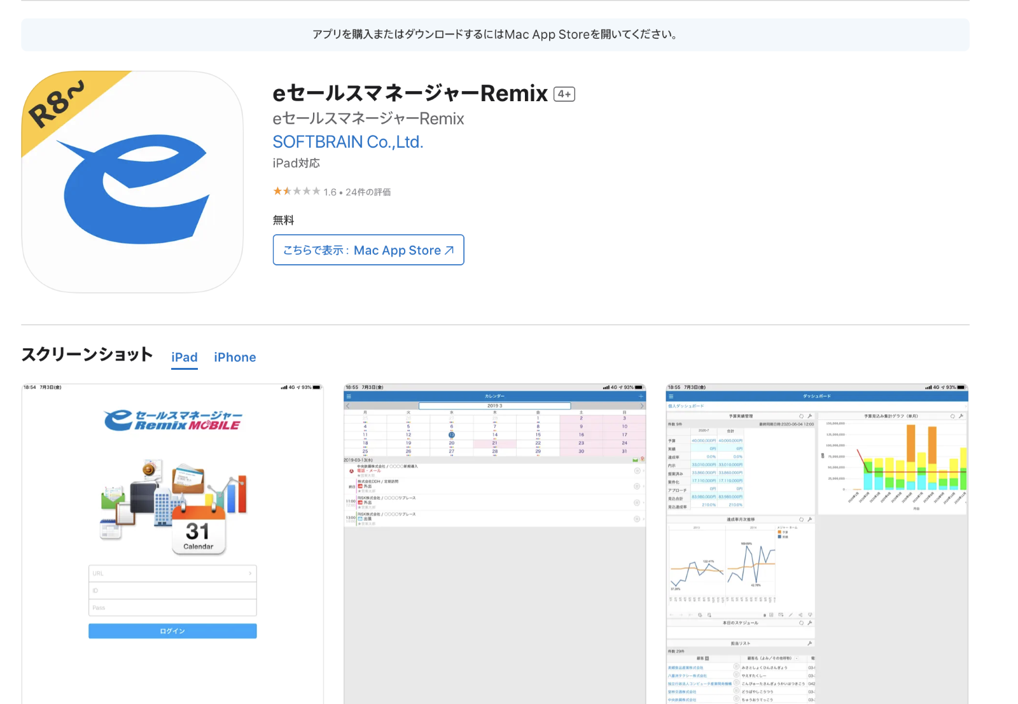This screenshot has width=1018, height=704.
Task: Click the wrench icon on 担当リスト panel
Action: coord(810,643)
